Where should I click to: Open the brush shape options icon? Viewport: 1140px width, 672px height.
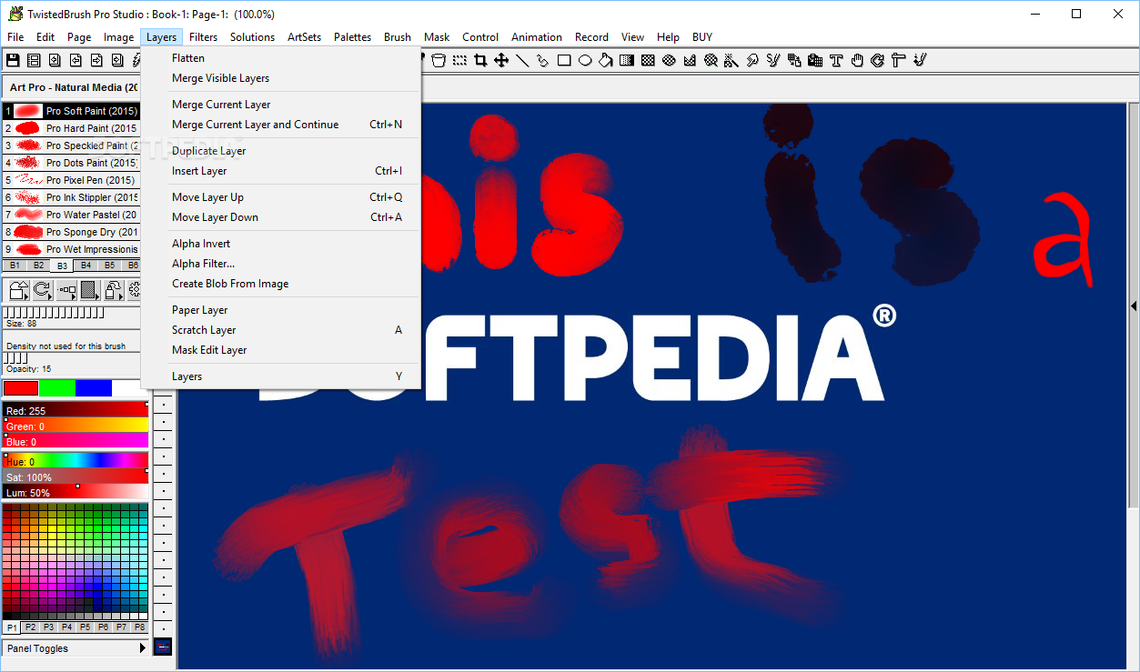18,290
